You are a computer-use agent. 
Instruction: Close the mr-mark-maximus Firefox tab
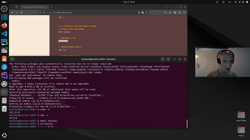47,7
